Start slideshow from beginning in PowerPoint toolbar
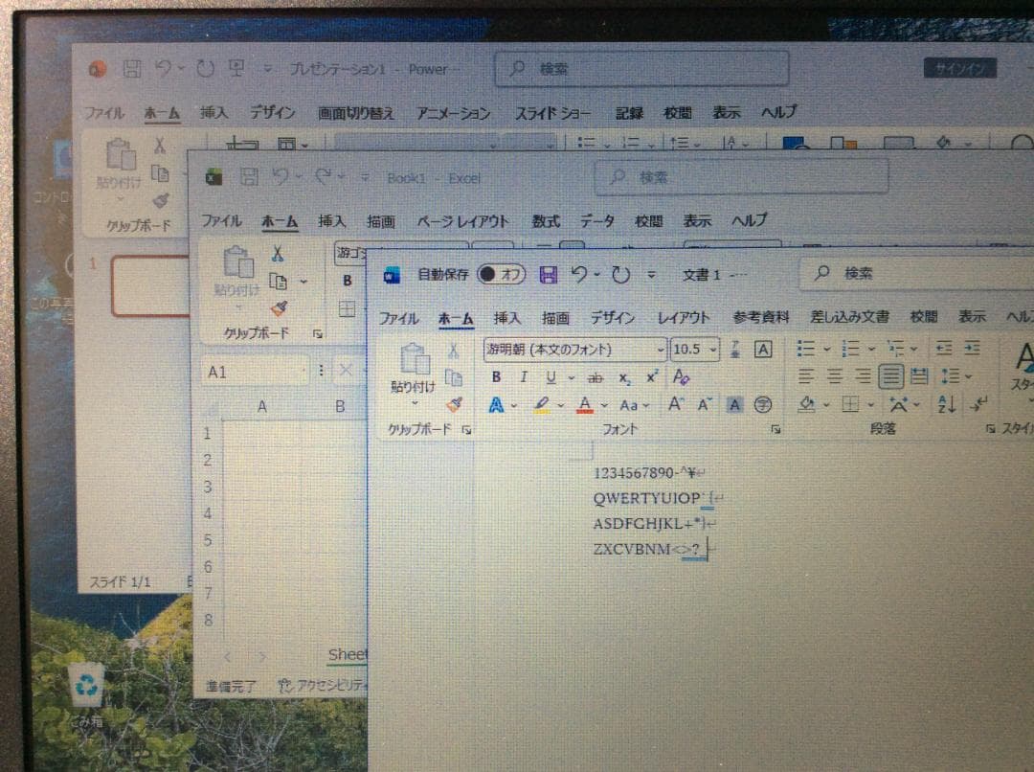1034x772 pixels. (x=236, y=68)
